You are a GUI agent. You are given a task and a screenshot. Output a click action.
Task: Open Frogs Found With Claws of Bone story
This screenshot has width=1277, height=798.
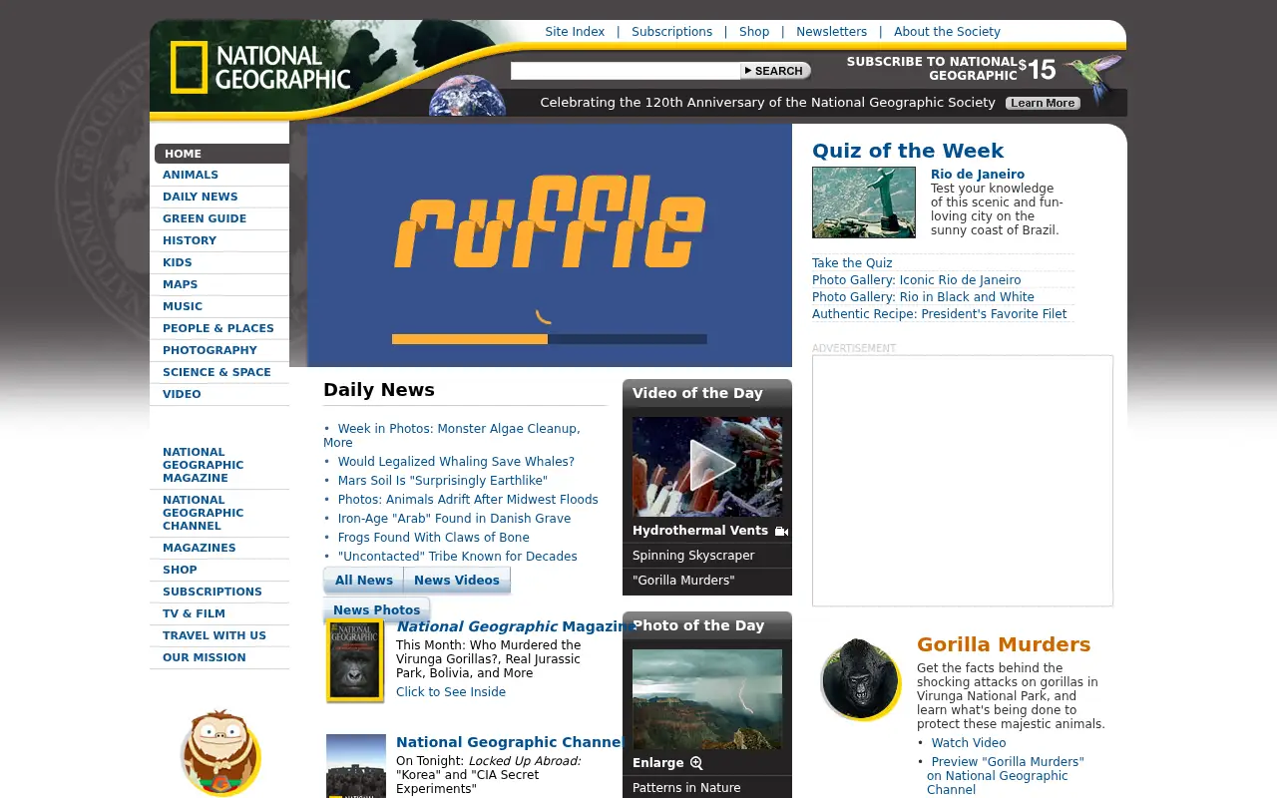point(433,538)
